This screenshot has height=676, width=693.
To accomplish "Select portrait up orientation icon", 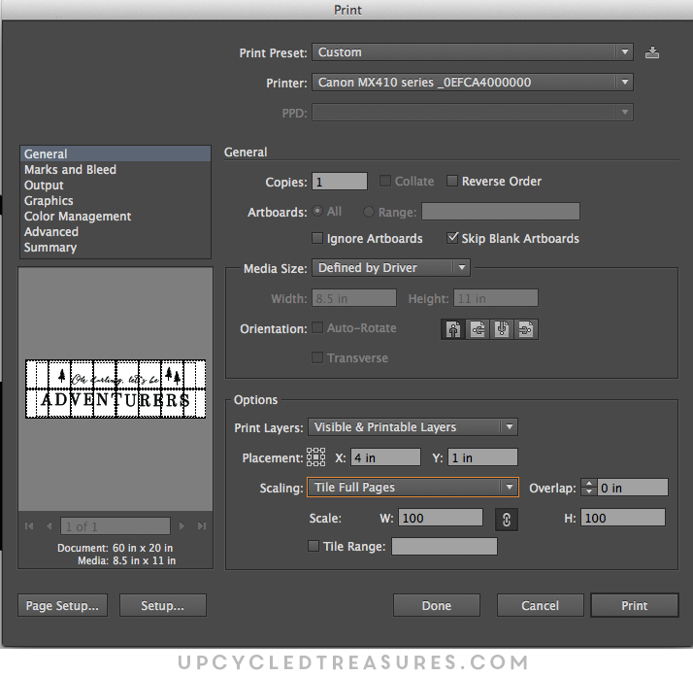I will click(x=453, y=329).
